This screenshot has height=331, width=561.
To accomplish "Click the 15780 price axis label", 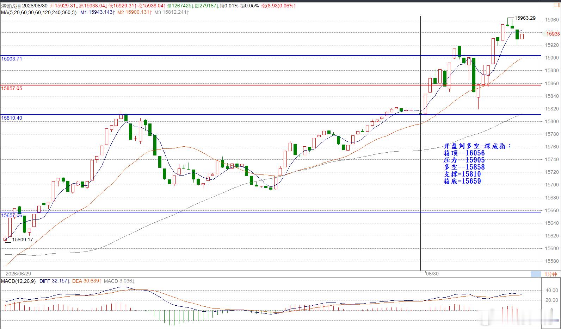I will pyautogui.click(x=552, y=134).
